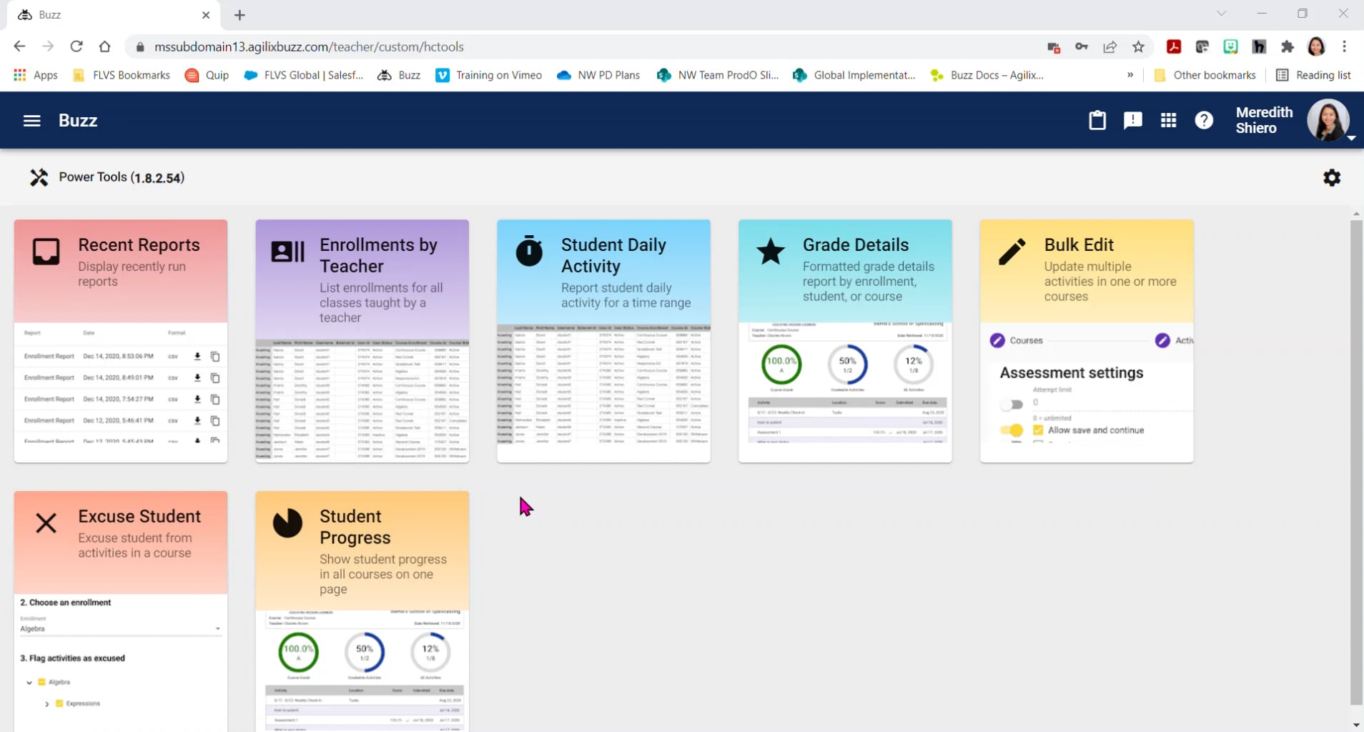Open the Recent Reports tool card
Screen dimensions: 1364x732
click(x=121, y=341)
